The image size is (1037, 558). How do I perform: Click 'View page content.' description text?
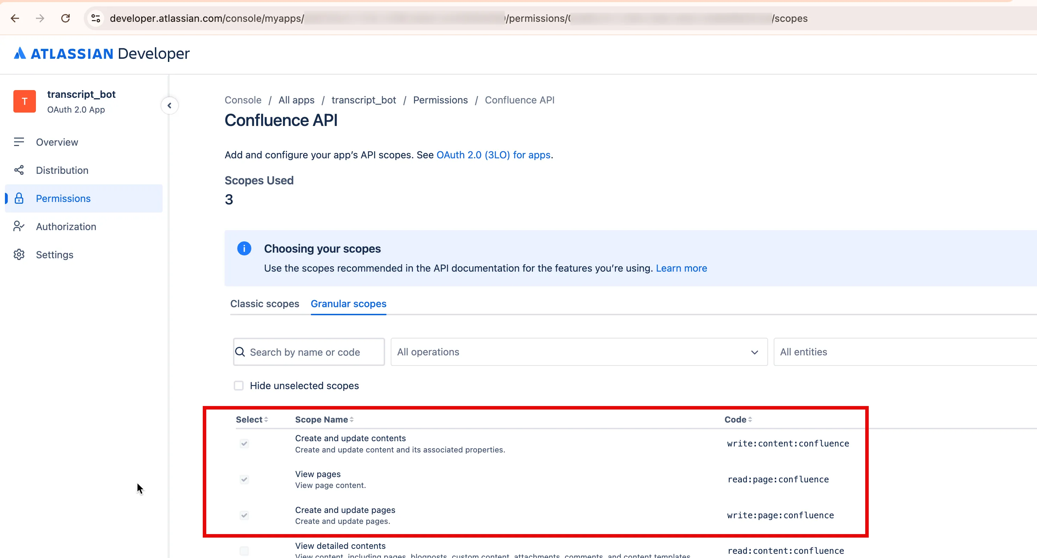click(330, 485)
